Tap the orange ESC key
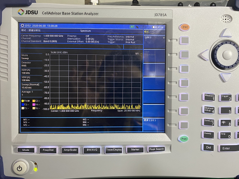This screenshot has width=239, height=179. (185, 27)
